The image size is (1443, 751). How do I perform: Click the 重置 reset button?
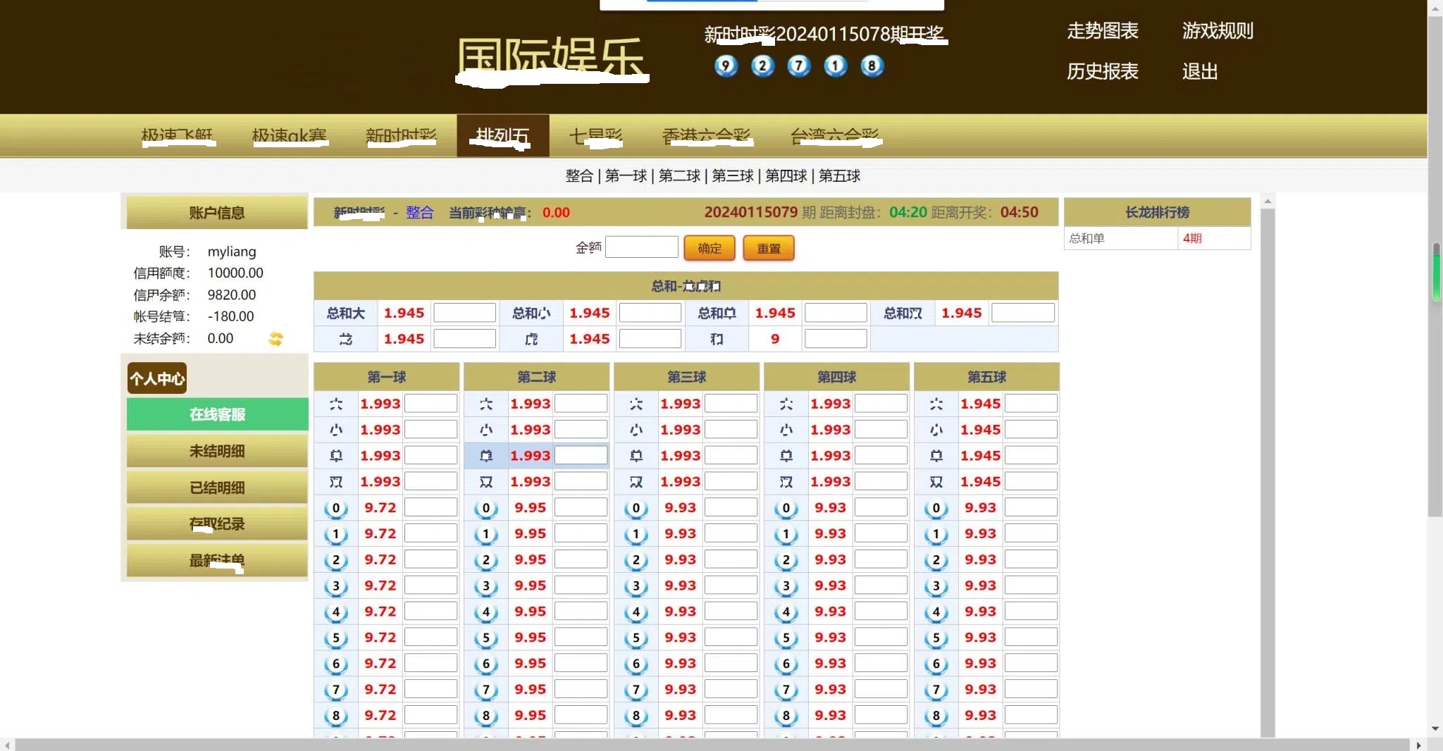[769, 249]
